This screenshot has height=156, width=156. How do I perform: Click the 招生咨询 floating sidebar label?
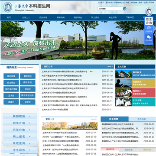coord(149,21)
